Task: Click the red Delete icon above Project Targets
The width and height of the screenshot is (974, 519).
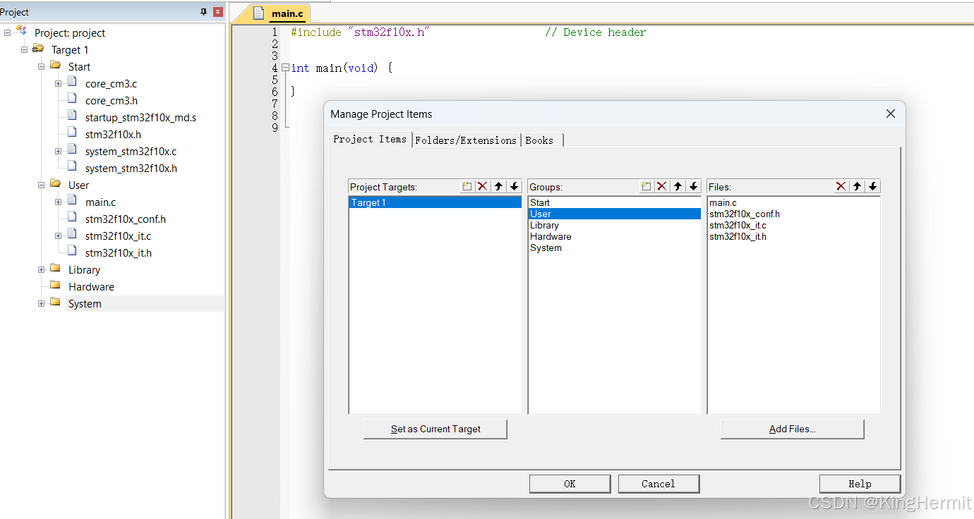Action: point(482,186)
